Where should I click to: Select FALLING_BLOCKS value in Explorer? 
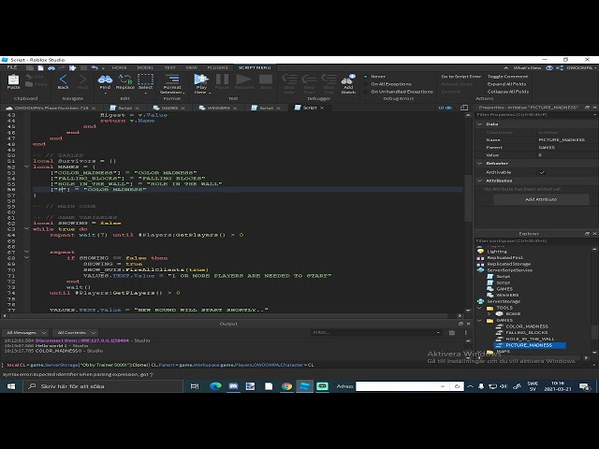coord(526,333)
